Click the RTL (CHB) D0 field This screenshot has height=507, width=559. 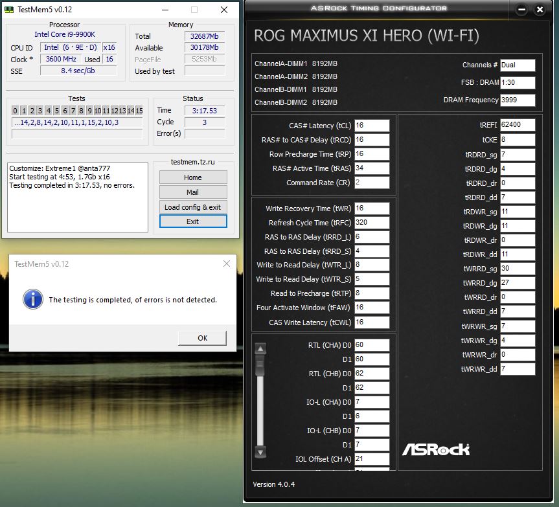point(372,374)
